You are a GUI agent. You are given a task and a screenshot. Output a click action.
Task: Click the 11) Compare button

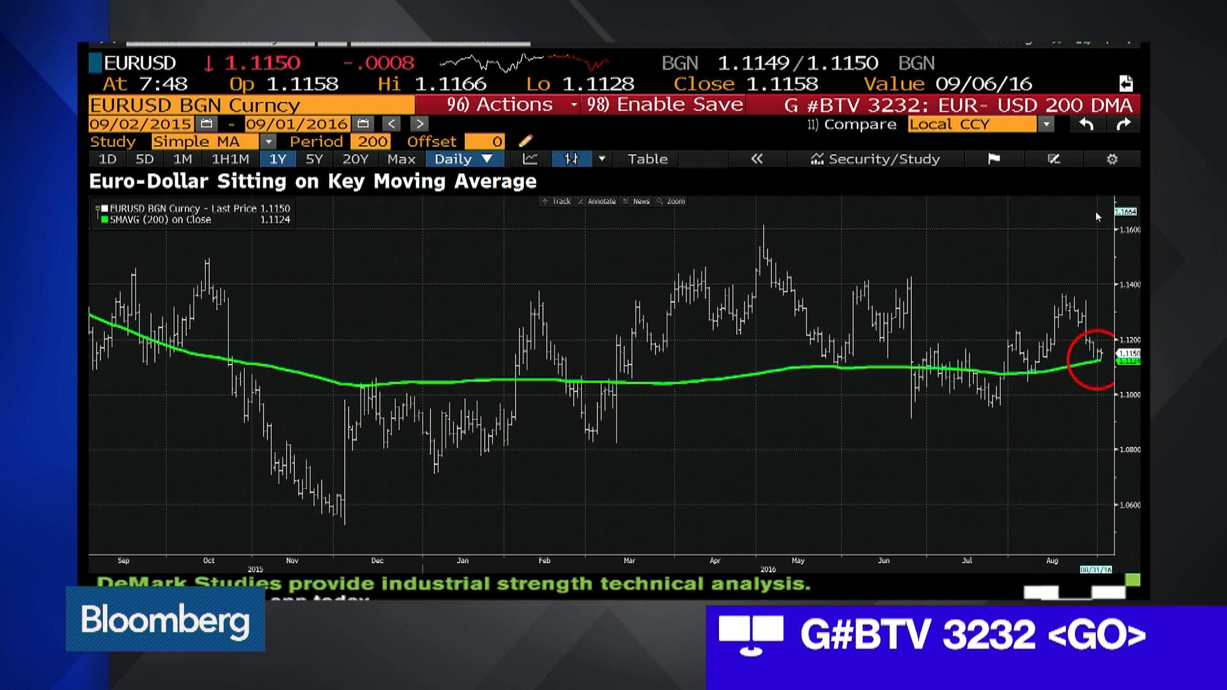pyautogui.click(x=851, y=124)
